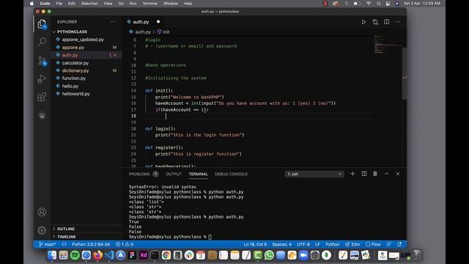Change indentation setting Spaces: 4
This screenshot has width=469, height=264.
point(281,244)
